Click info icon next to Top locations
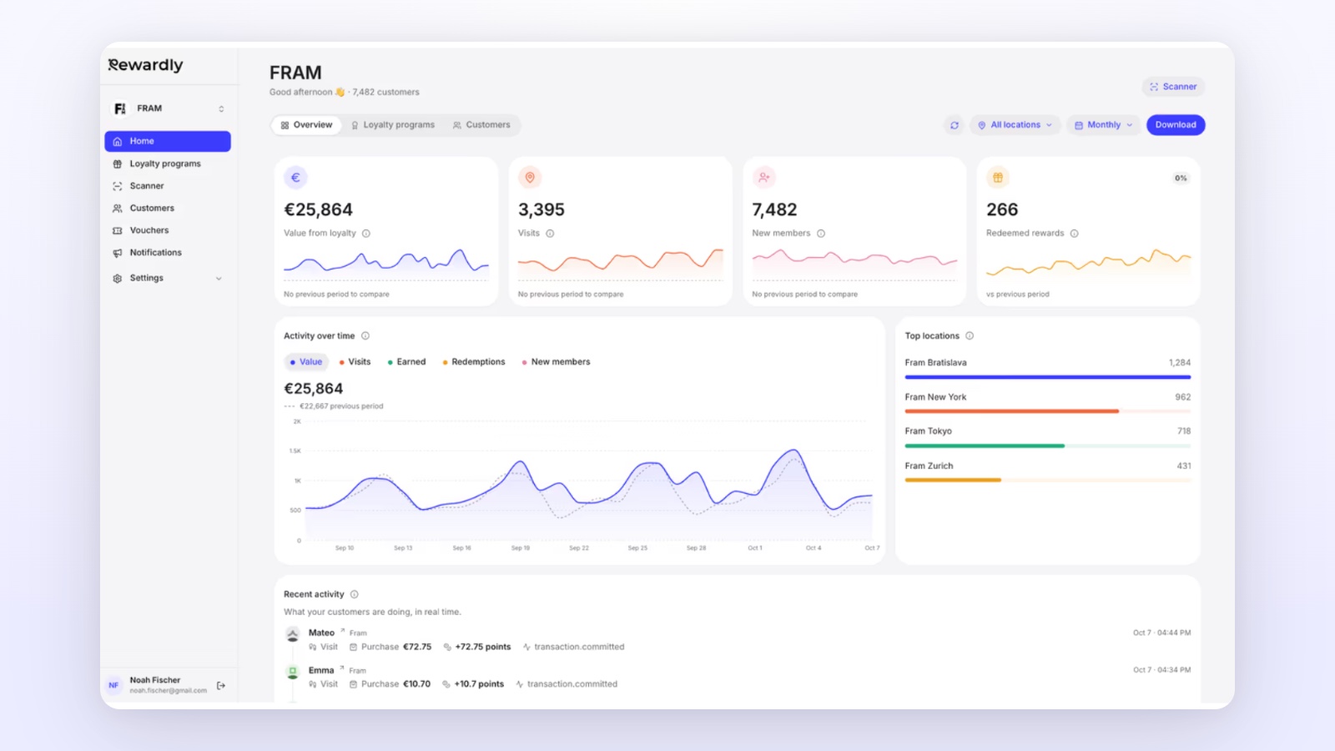Viewport: 1335px width, 751px height. click(x=970, y=336)
